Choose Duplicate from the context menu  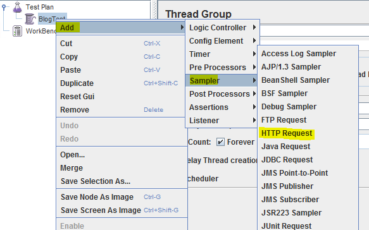[120, 83]
